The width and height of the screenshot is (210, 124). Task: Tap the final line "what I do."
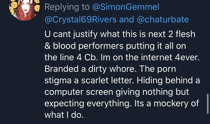point(64,115)
